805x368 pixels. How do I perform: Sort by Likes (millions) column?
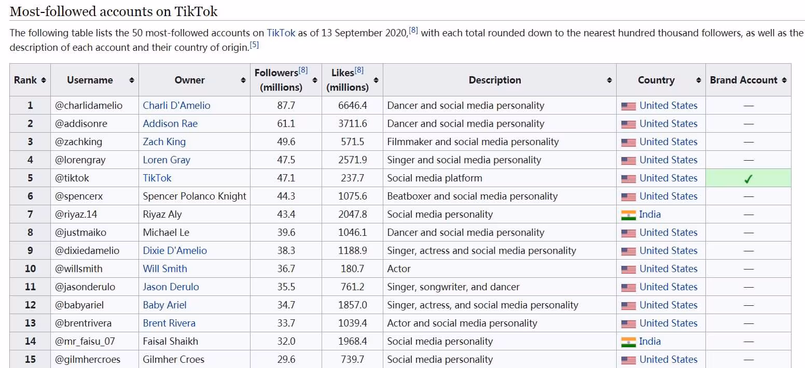(376, 80)
